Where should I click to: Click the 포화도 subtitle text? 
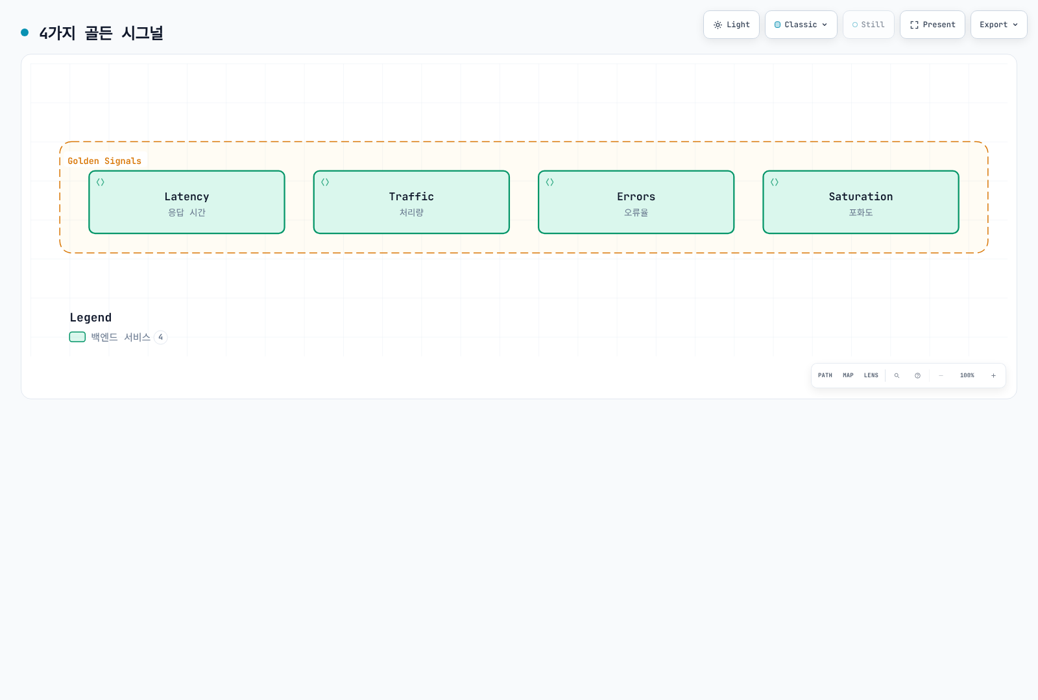[861, 213]
